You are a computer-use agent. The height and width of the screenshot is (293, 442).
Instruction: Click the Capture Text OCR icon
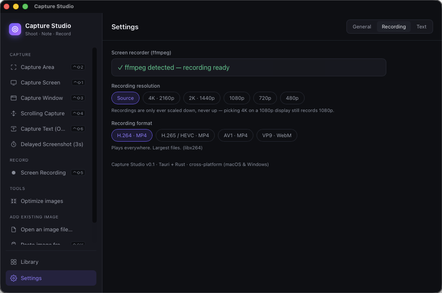[x=13, y=129]
